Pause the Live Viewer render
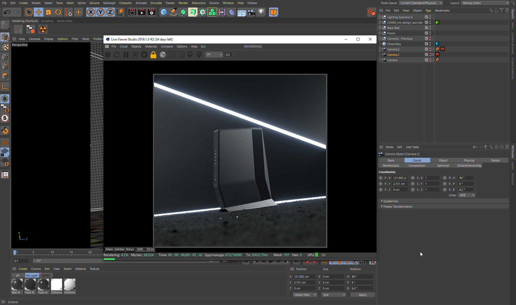 tap(126, 55)
